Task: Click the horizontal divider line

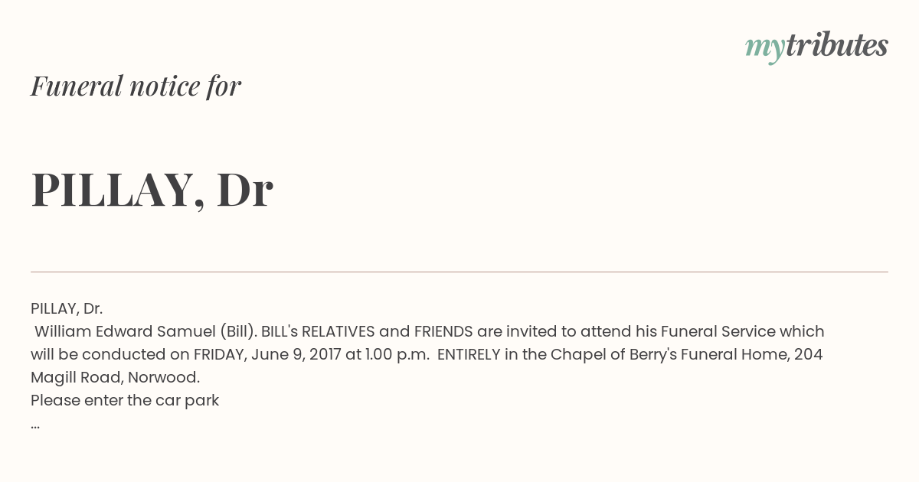Action: [x=459, y=272]
